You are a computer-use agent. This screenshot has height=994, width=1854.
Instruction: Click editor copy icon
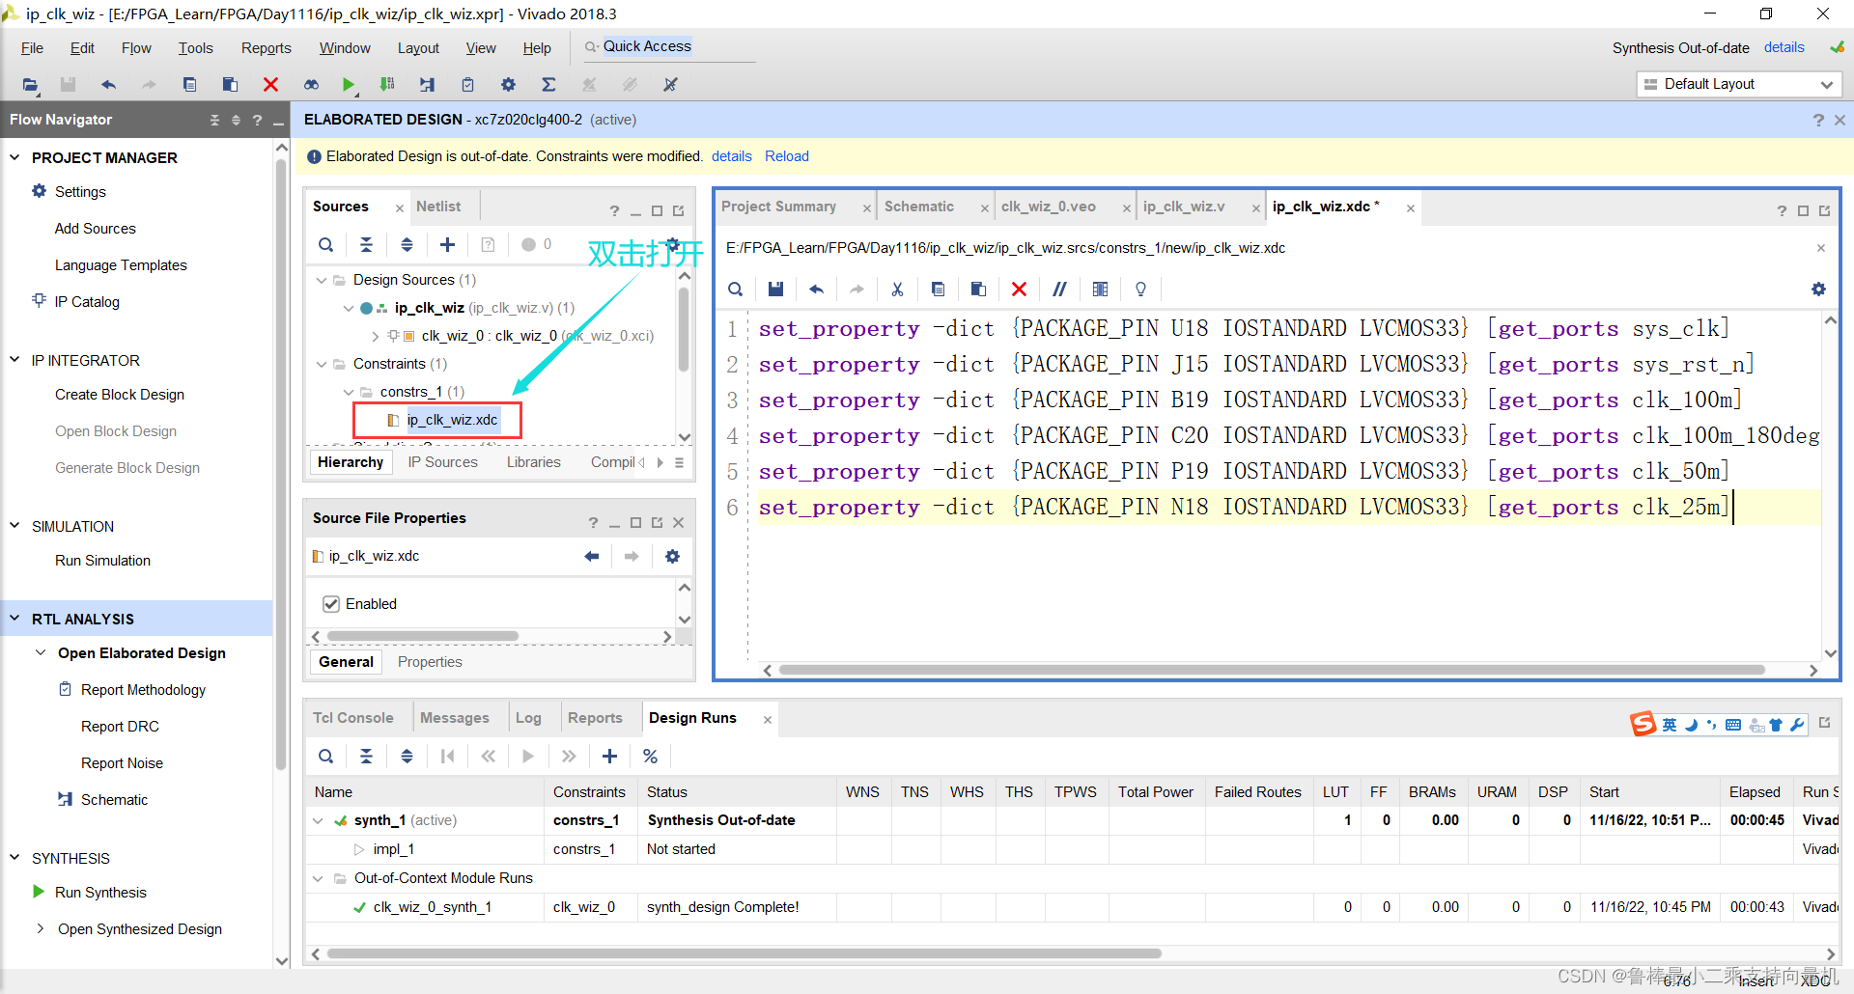coord(938,290)
